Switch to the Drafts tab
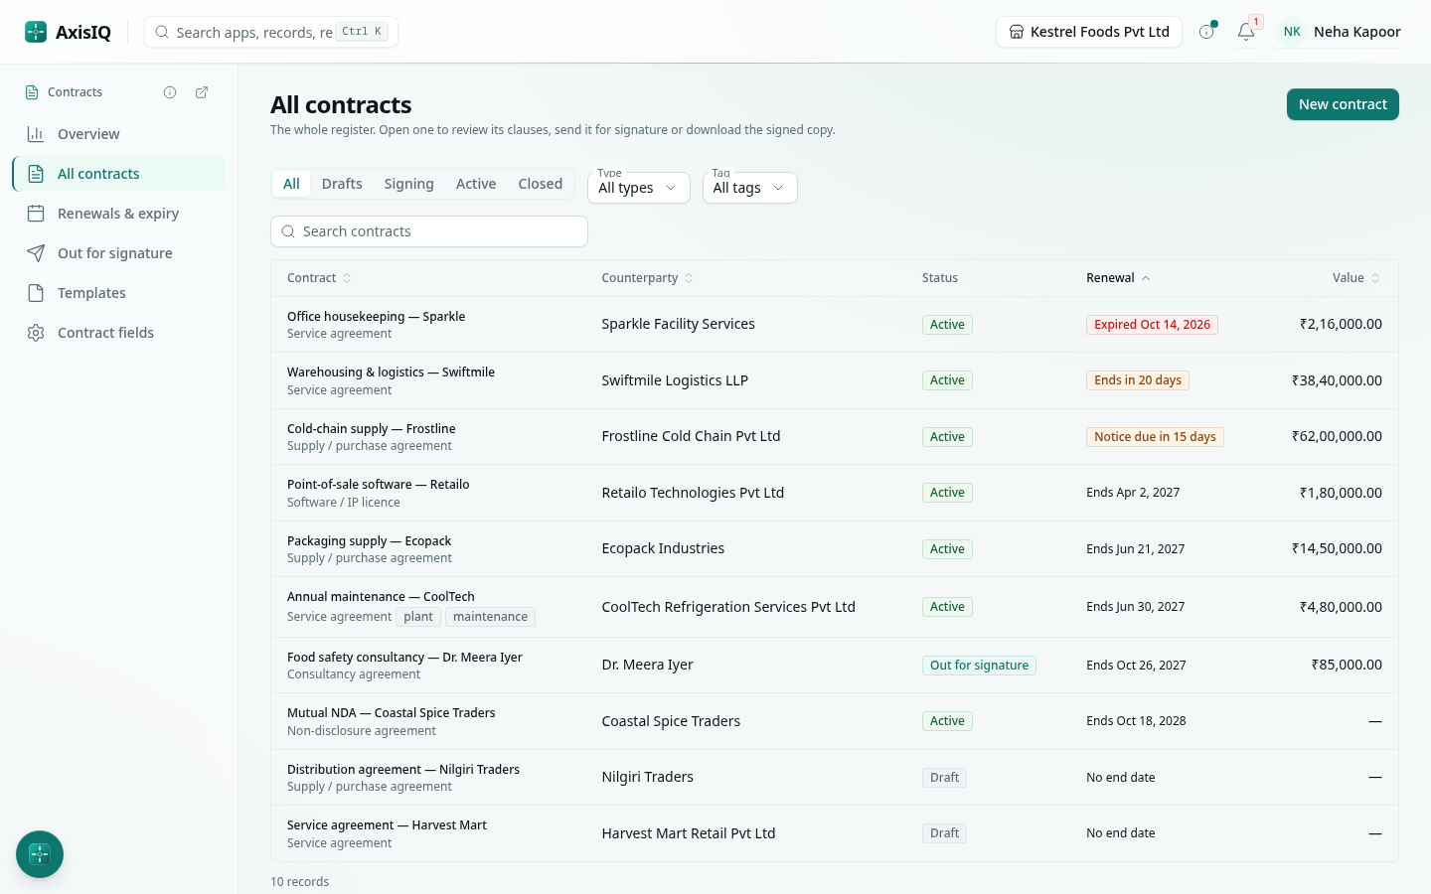This screenshot has height=894, width=1431. click(x=342, y=184)
